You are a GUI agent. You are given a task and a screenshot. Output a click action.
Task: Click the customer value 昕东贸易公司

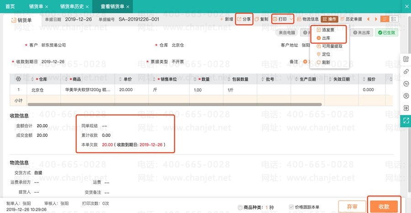(54, 45)
